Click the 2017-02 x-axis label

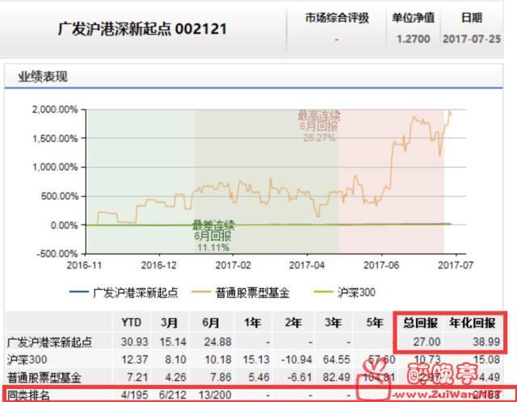233,266
